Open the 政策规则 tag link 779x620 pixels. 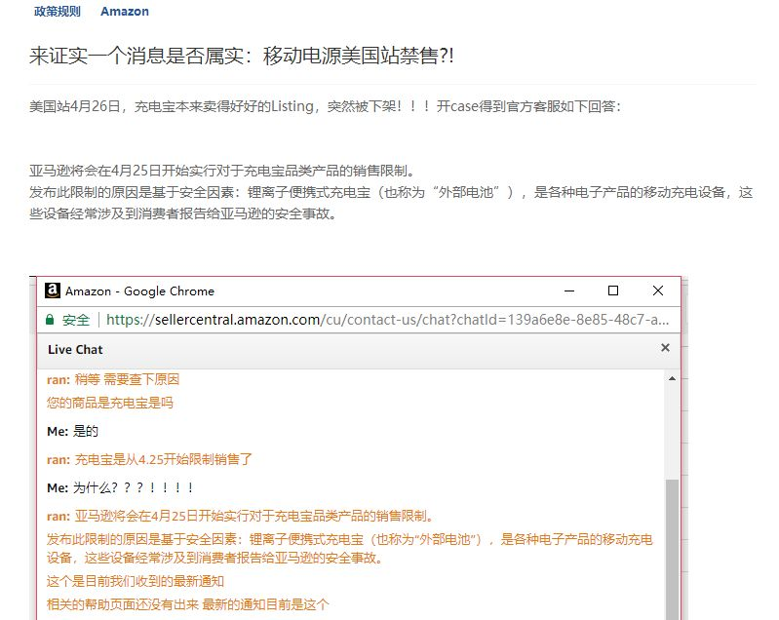58,11
